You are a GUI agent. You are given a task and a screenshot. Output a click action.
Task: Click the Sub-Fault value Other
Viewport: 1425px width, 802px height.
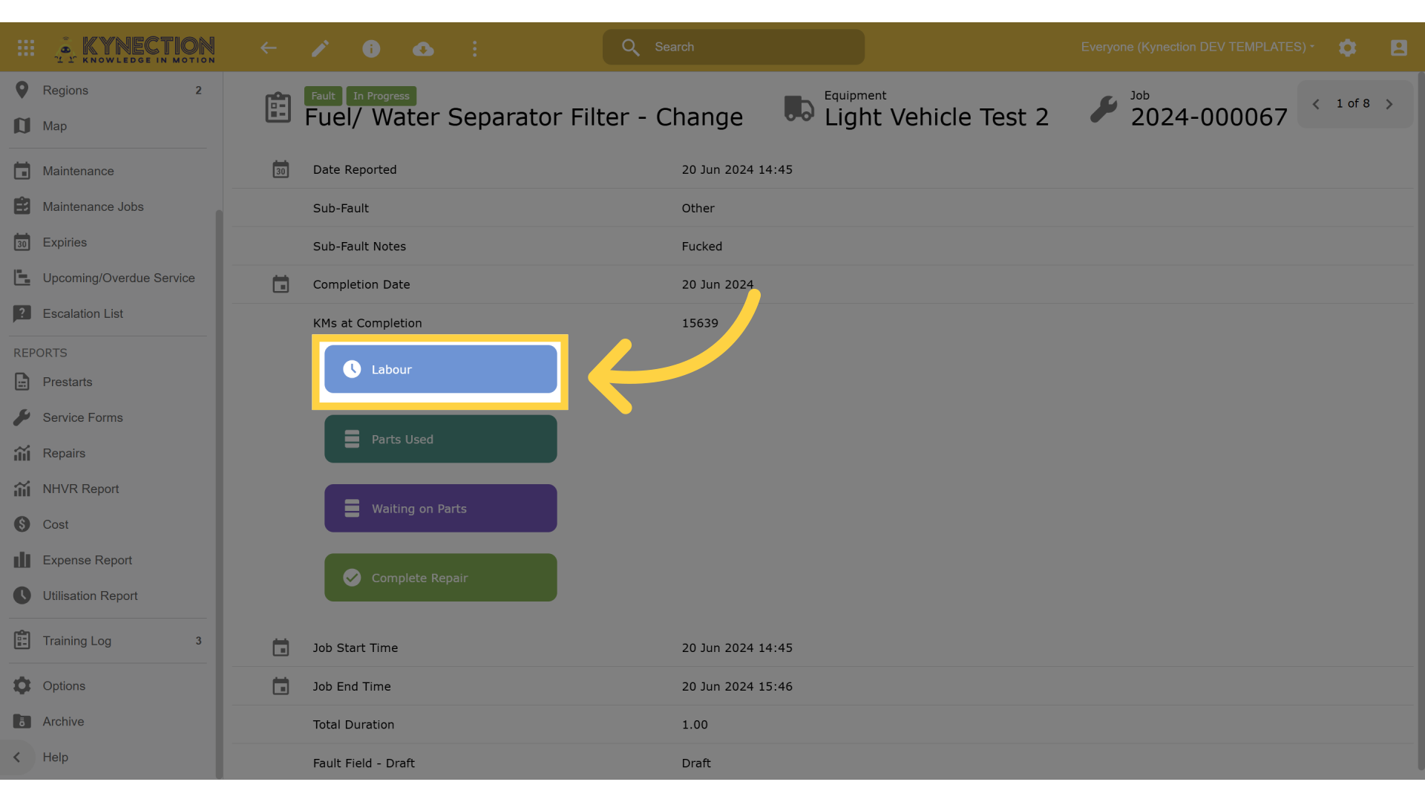(698, 208)
